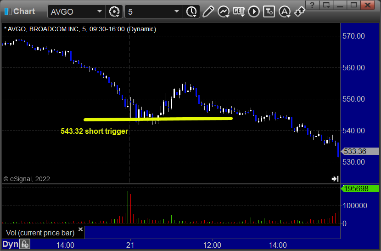
Task: Click the Vol (current price bar) label
Action: 40,233
